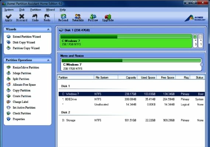Click the Allocate Free Space icon
This screenshot has height=147, width=210.
[x=8, y=85]
